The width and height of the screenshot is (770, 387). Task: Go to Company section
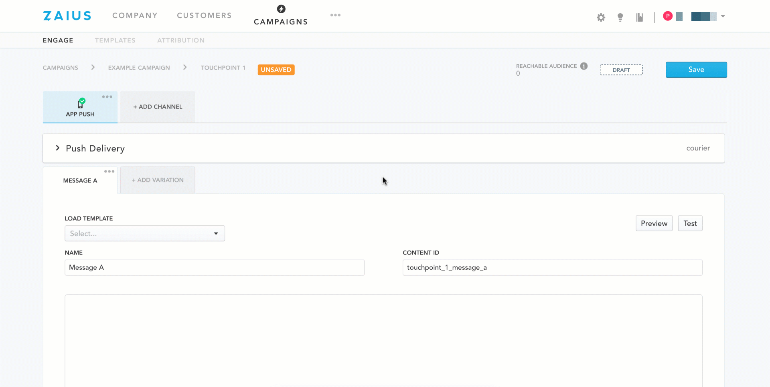[135, 16]
